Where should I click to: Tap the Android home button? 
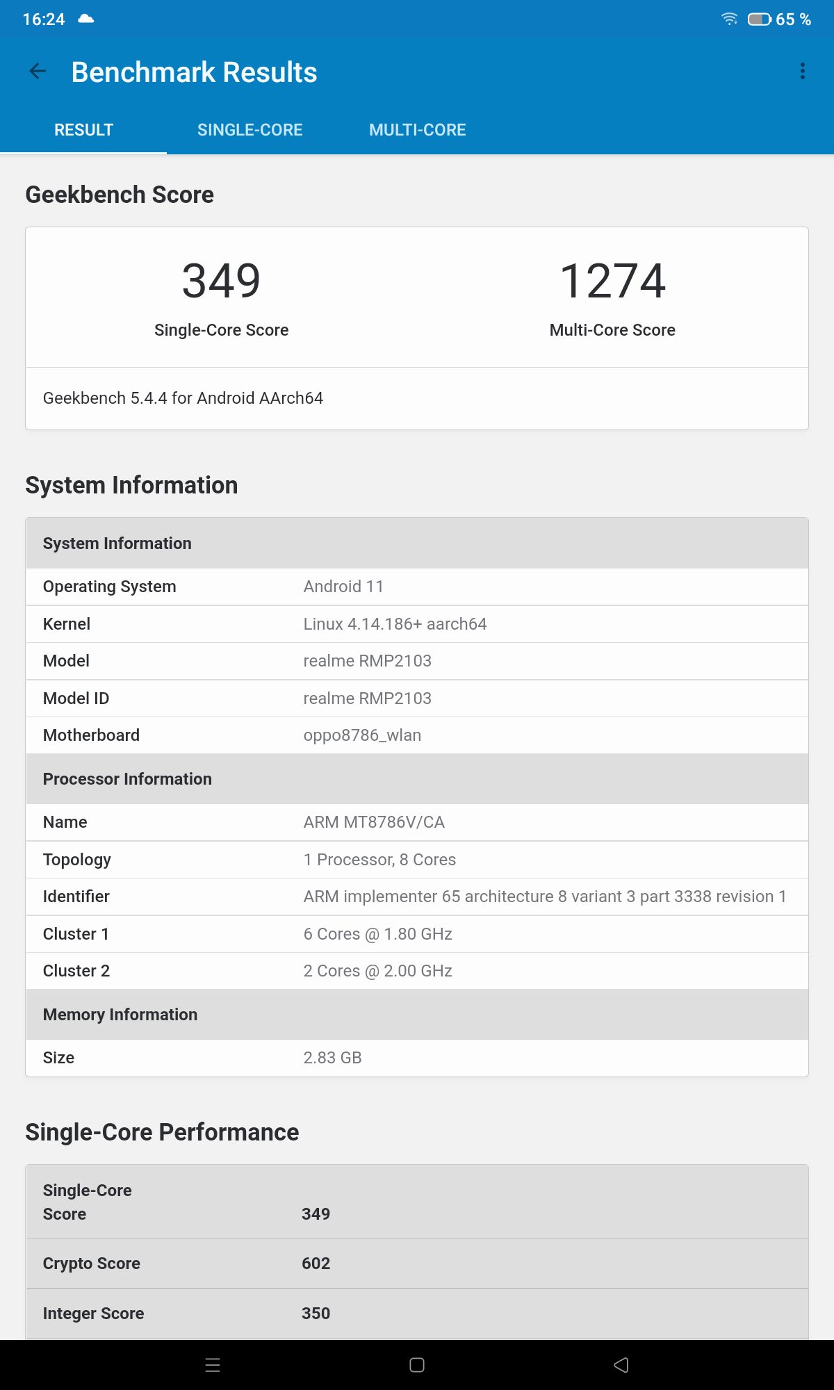[417, 1365]
